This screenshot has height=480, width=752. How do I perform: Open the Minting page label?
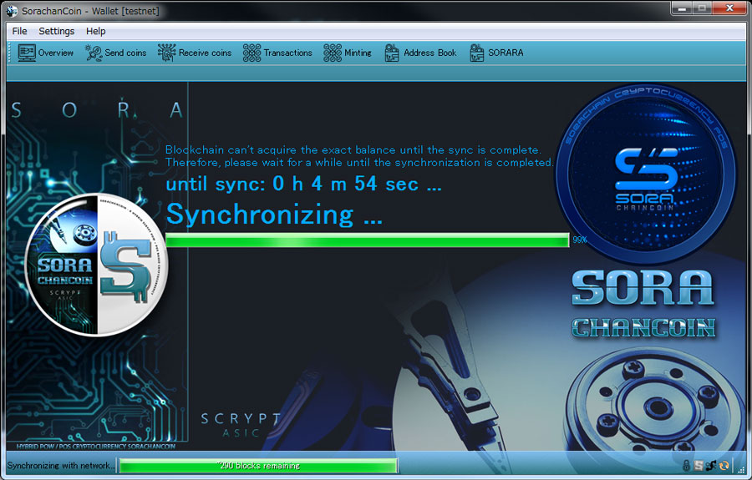click(358, 53)
